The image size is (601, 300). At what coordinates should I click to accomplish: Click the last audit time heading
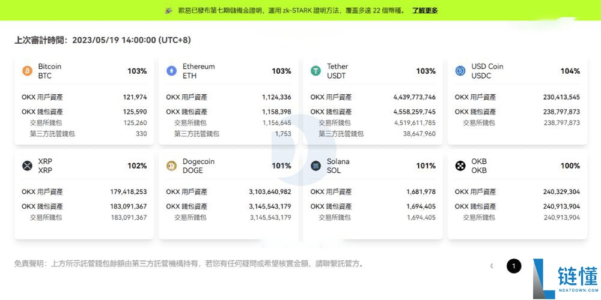coord(102,40)
